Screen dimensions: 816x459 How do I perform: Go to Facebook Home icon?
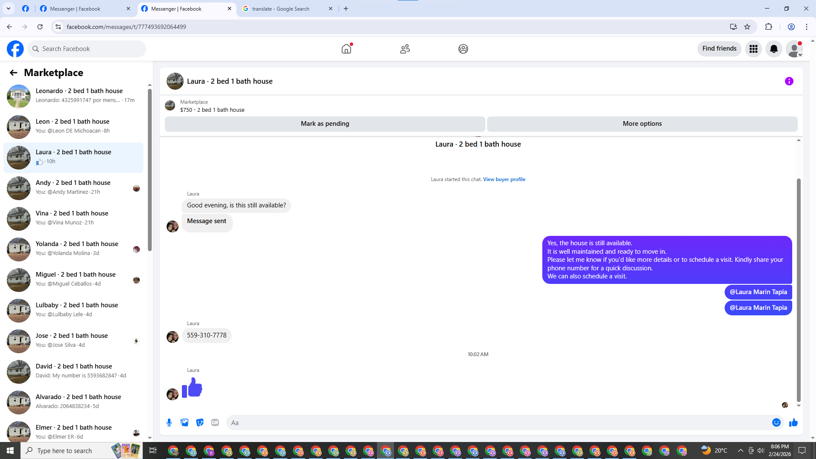[x=346, y=49]
